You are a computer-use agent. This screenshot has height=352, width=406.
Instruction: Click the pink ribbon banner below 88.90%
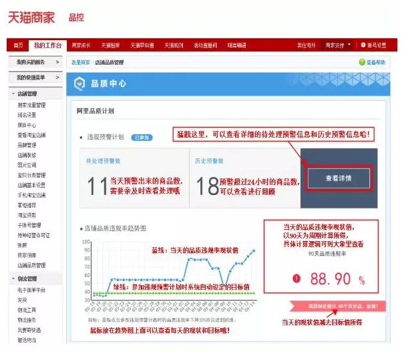tap(338, 306)
